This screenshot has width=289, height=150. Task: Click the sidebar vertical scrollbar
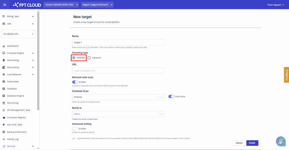38,61
